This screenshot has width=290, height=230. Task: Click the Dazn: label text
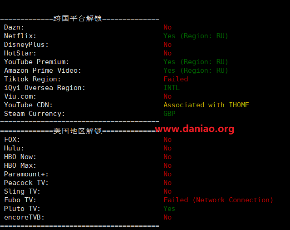click(x=14, y=27)
